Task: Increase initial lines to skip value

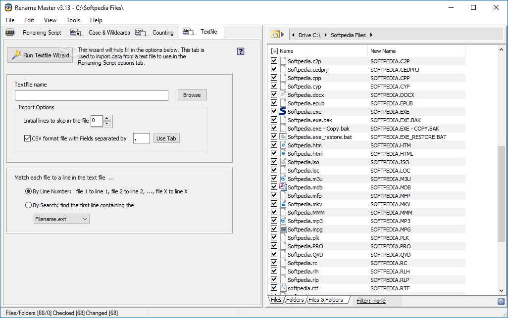Action: 107,118
